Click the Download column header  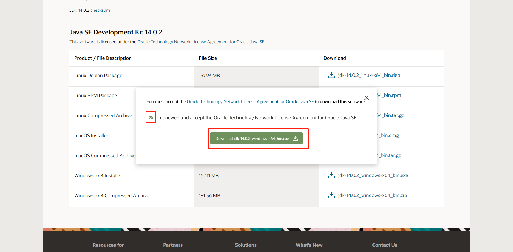335,58
